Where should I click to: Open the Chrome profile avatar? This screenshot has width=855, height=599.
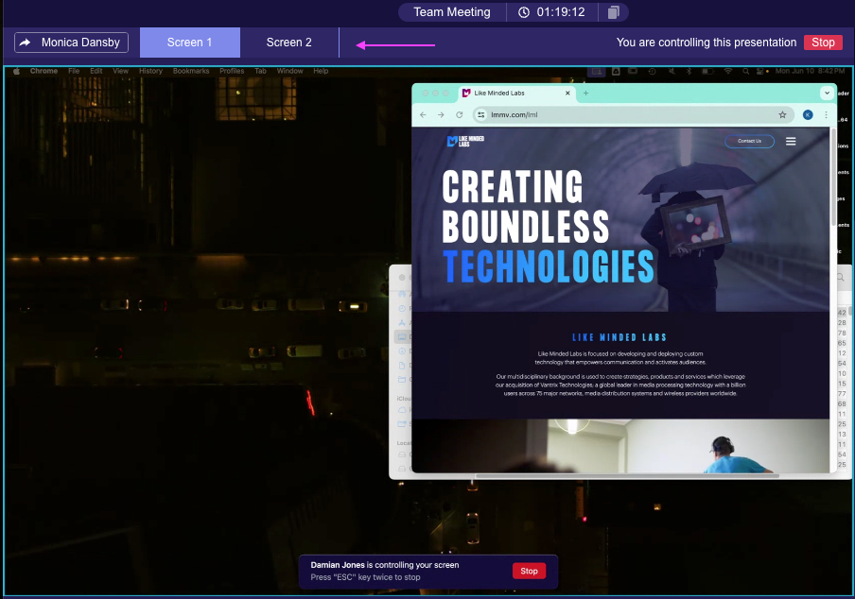click(x=808, y=115)
